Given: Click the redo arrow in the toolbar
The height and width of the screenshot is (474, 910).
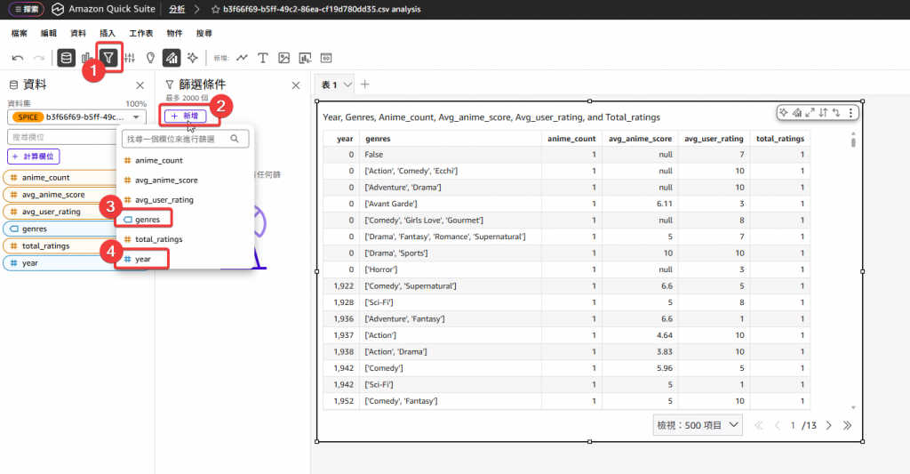Looking at the screenshot, I should pos(39,58).
